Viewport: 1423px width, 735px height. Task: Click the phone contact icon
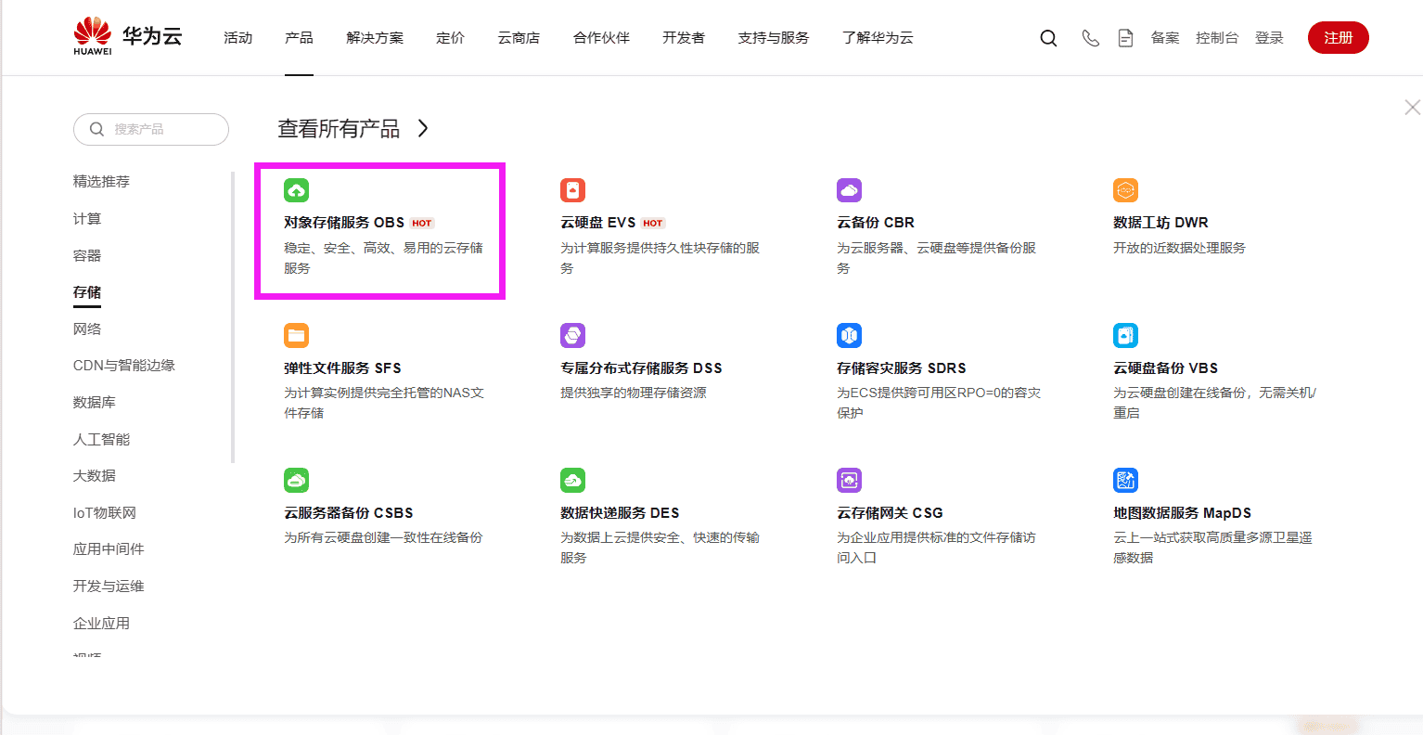point(1090,38)
